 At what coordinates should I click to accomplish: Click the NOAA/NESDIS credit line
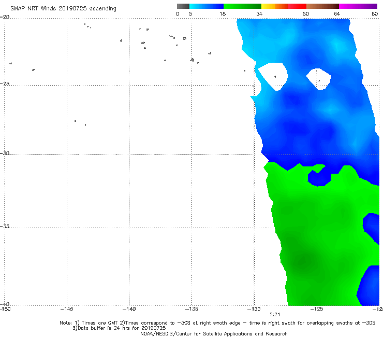(214, 333)
